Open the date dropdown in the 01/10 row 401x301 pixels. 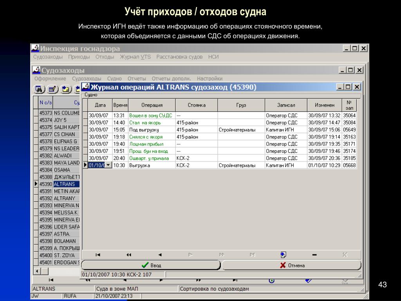click(108, 165)
